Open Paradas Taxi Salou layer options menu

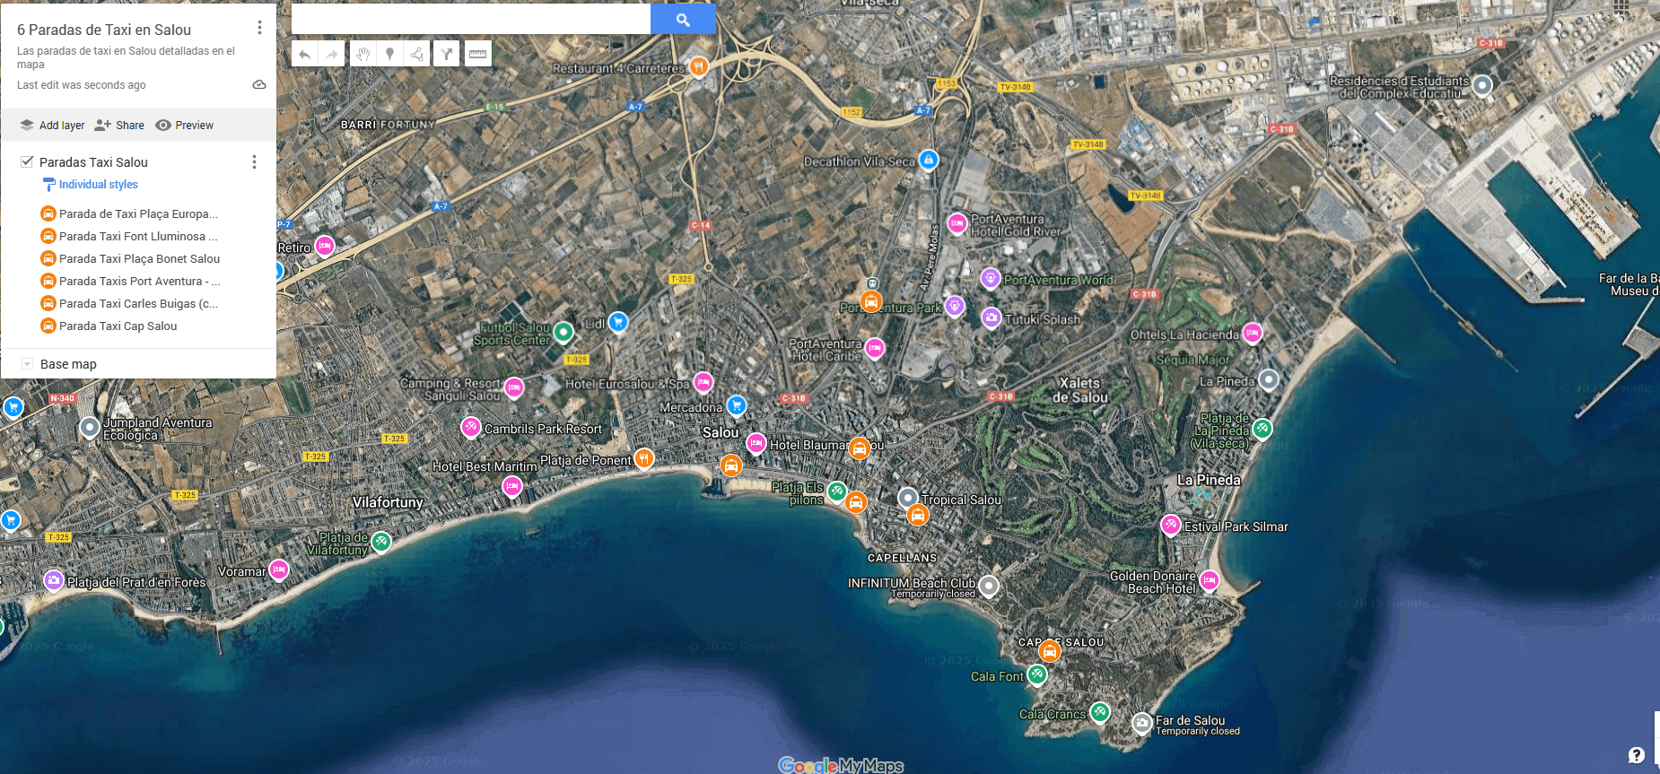coord(254,161)
